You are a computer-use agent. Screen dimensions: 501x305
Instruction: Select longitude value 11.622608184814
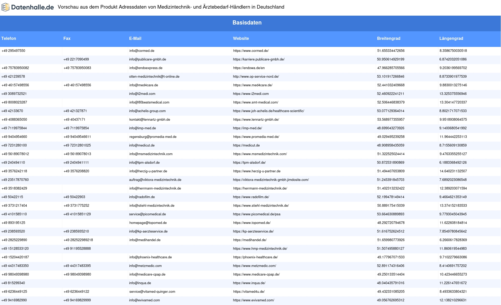(x=453, y=223)
